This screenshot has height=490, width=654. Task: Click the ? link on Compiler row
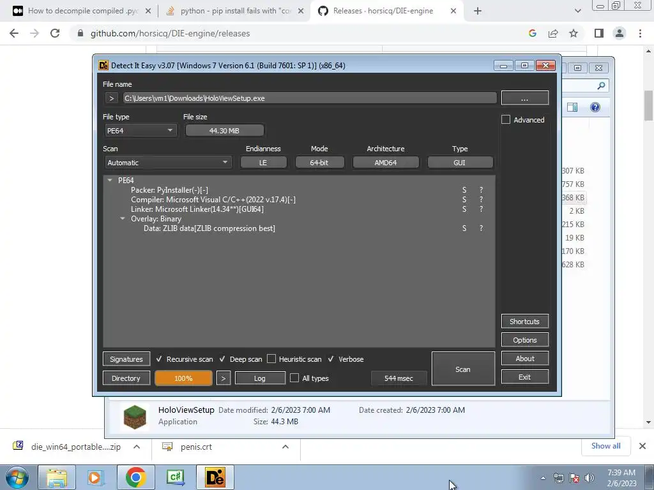481,200
